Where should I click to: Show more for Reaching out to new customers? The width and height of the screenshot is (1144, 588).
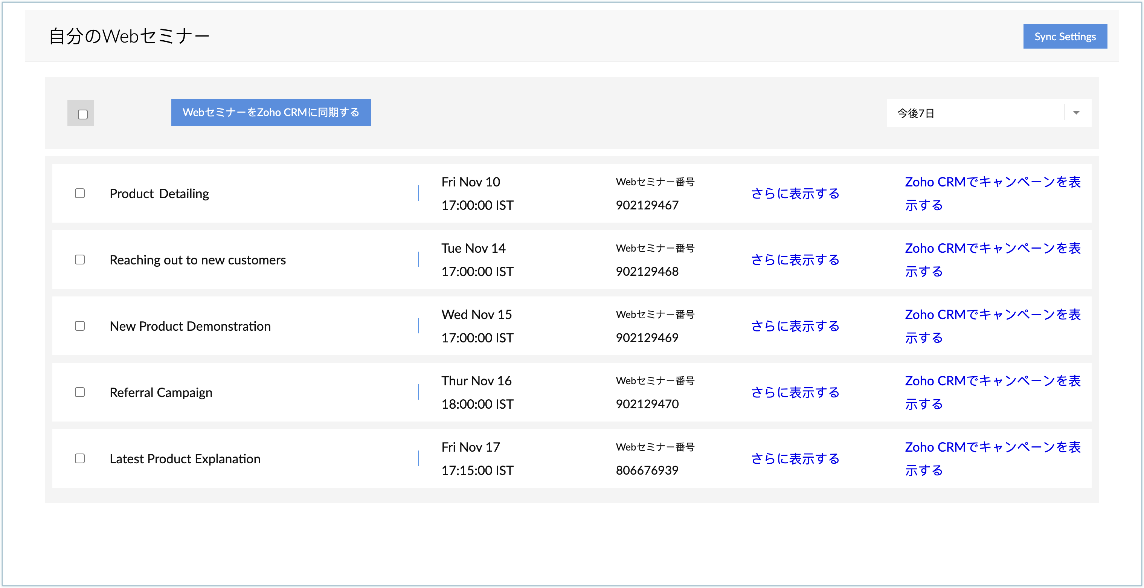point(795,260)
